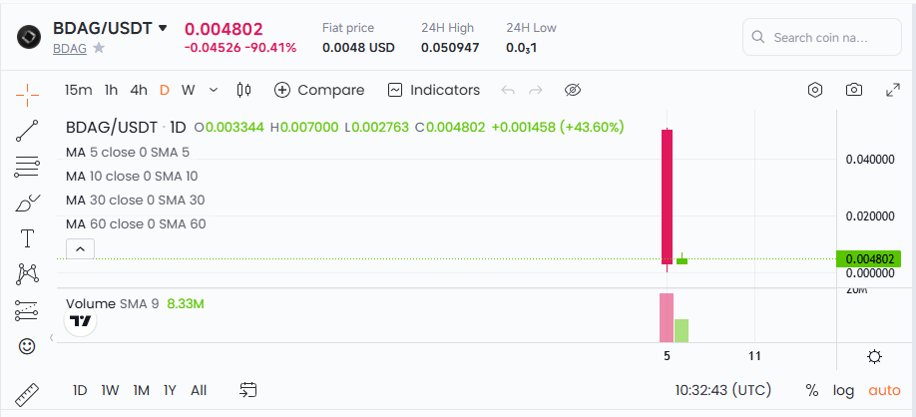Image resolution: width=916 pixels, height=417 pixels.
Task: Click the BDAG/USDT · 1D chart title
Action: tap(126, 127)
